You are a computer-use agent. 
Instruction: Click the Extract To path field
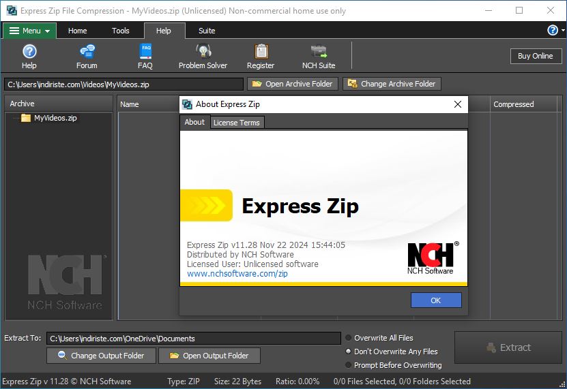pos(194,339)
